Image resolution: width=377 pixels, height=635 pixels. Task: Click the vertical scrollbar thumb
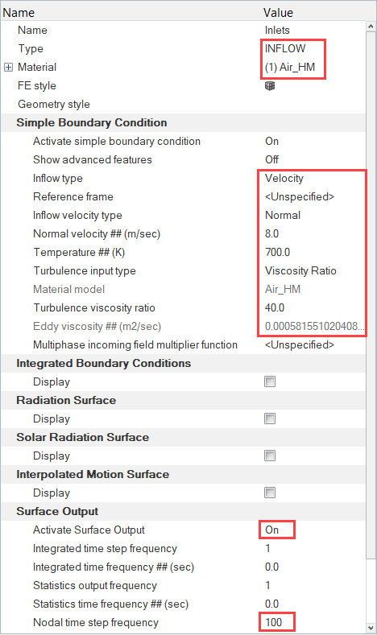tap(371, 295)
